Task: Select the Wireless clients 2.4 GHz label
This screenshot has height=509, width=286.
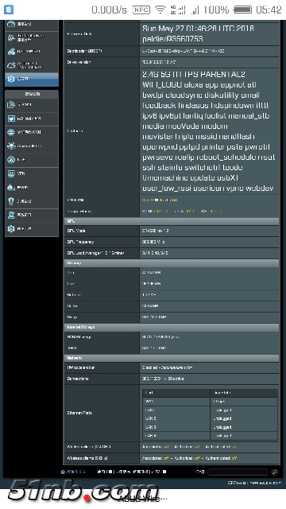Action: coord(89,447)
